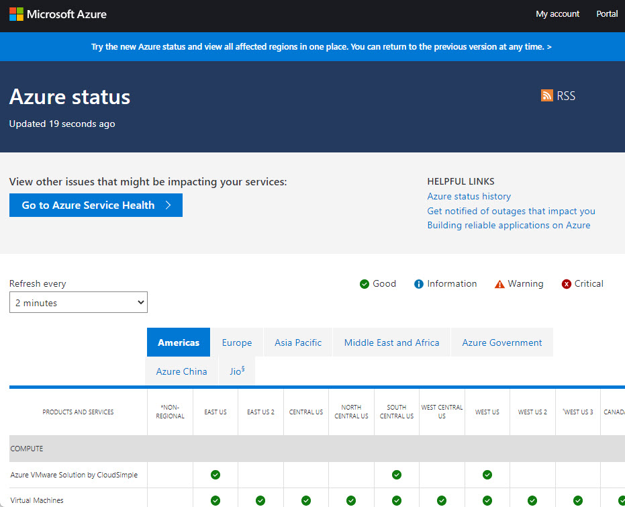The height and width of the screenshot is (507, 625).
Task: Click Virtual Machines West US 2 status icon
Action: (x=532, y=500)
